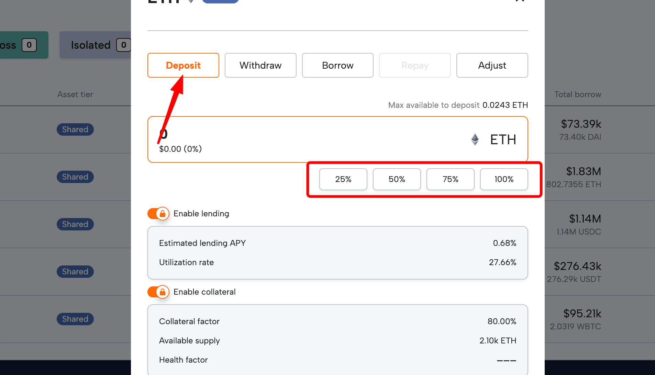Click the Shared tier badge in first row

(75, 129)
